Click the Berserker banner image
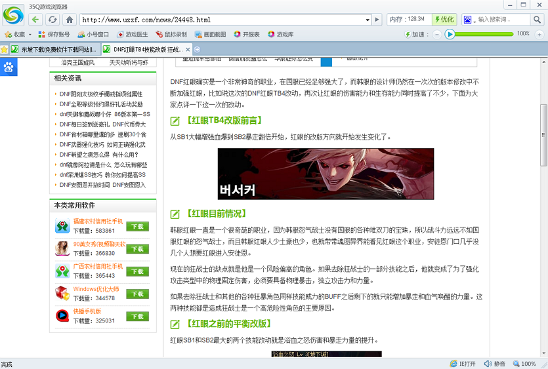The height and width of the screenshot is (369, 548). pyautogui.click(x=326, y=174)
